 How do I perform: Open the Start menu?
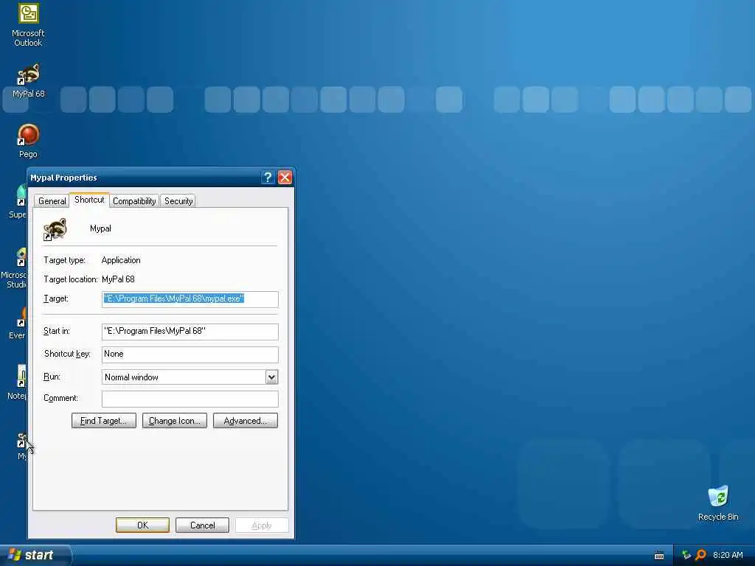coord(35,556)
